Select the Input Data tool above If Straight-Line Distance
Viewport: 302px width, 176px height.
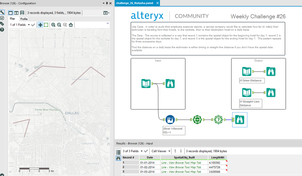247,93
